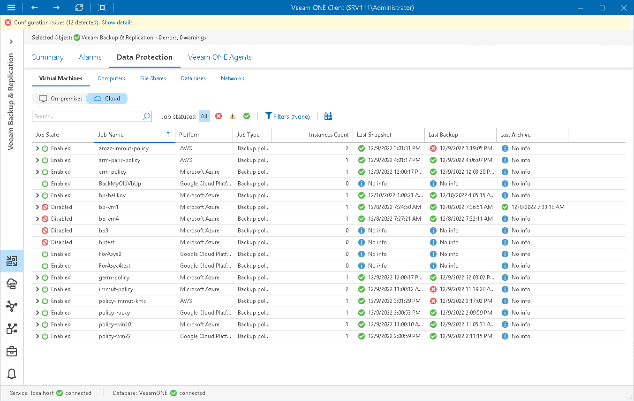This screenshot has width=634, height=401.
Task: Open configuration issues via Show details link
Action: [117, 22]
